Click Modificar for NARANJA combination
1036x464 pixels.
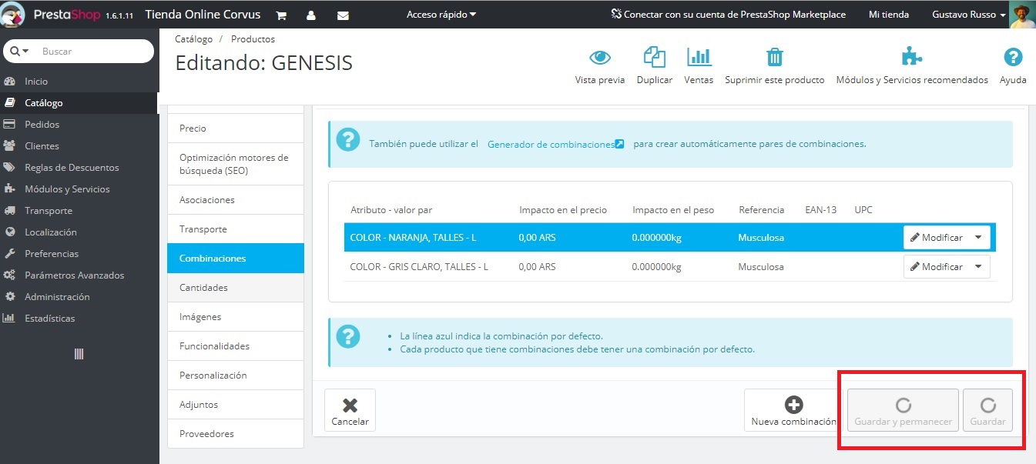point(936,238)
